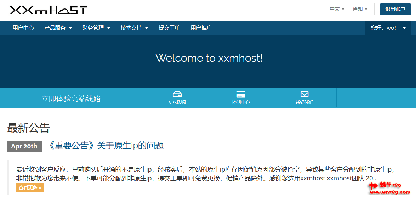Click the Welcome to xxmhost! heading
The height and width of the screenshot is (197, 416).
[x=209, y=58]
